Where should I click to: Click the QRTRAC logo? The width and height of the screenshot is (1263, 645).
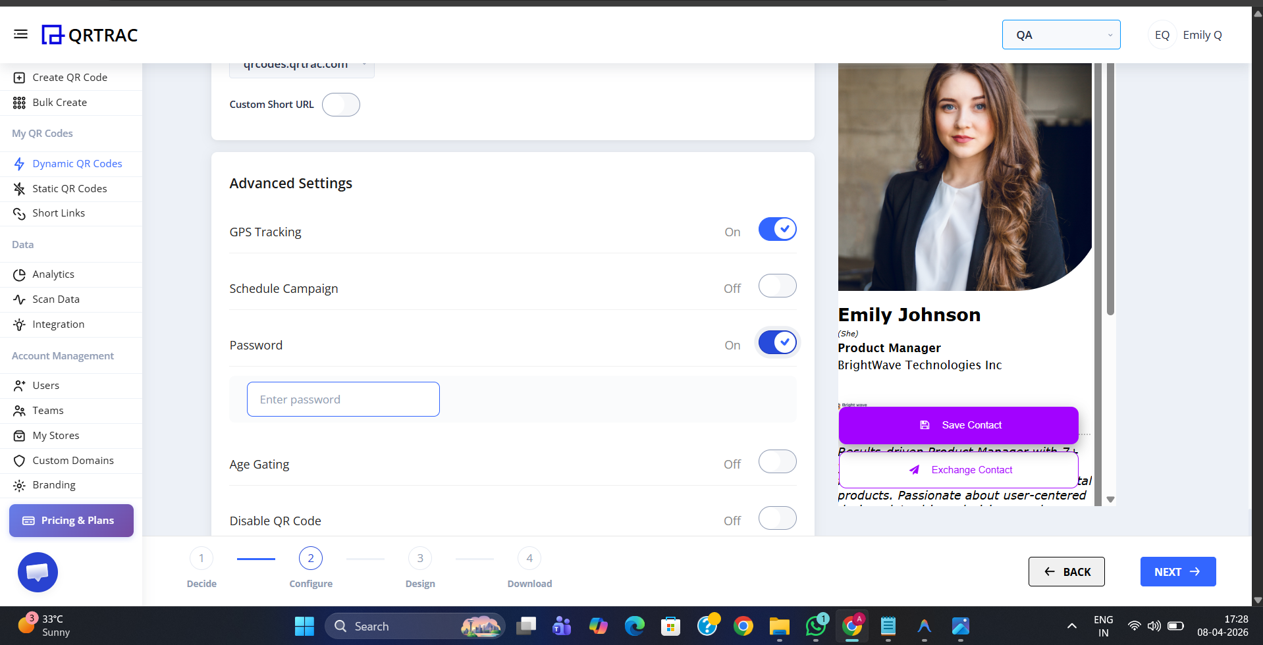tap(90, 35)
